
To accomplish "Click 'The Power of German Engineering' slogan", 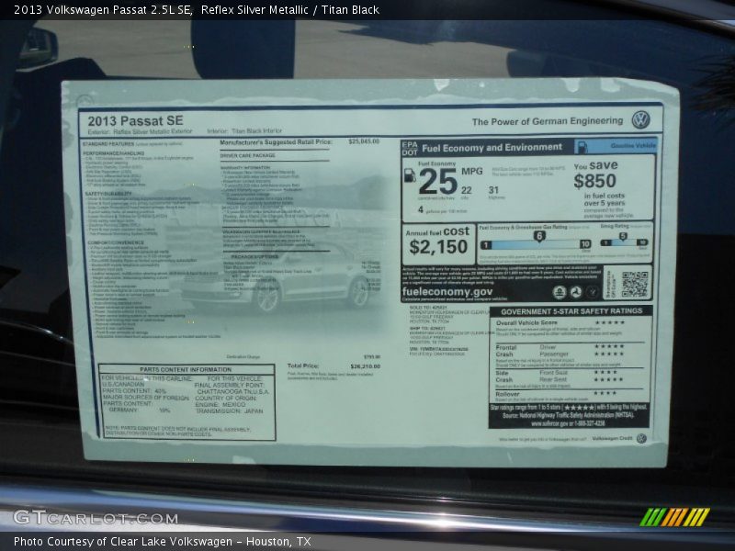I will click(547, 121).
